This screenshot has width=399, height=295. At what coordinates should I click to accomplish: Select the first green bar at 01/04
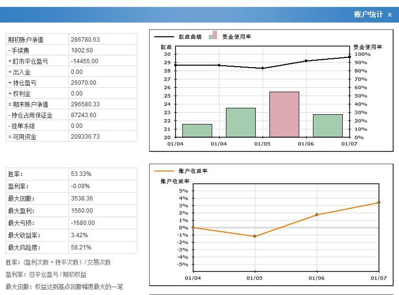click(x=197, y=130)
